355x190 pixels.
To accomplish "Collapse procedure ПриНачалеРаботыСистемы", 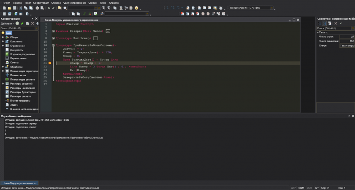I will pos(53,46).
